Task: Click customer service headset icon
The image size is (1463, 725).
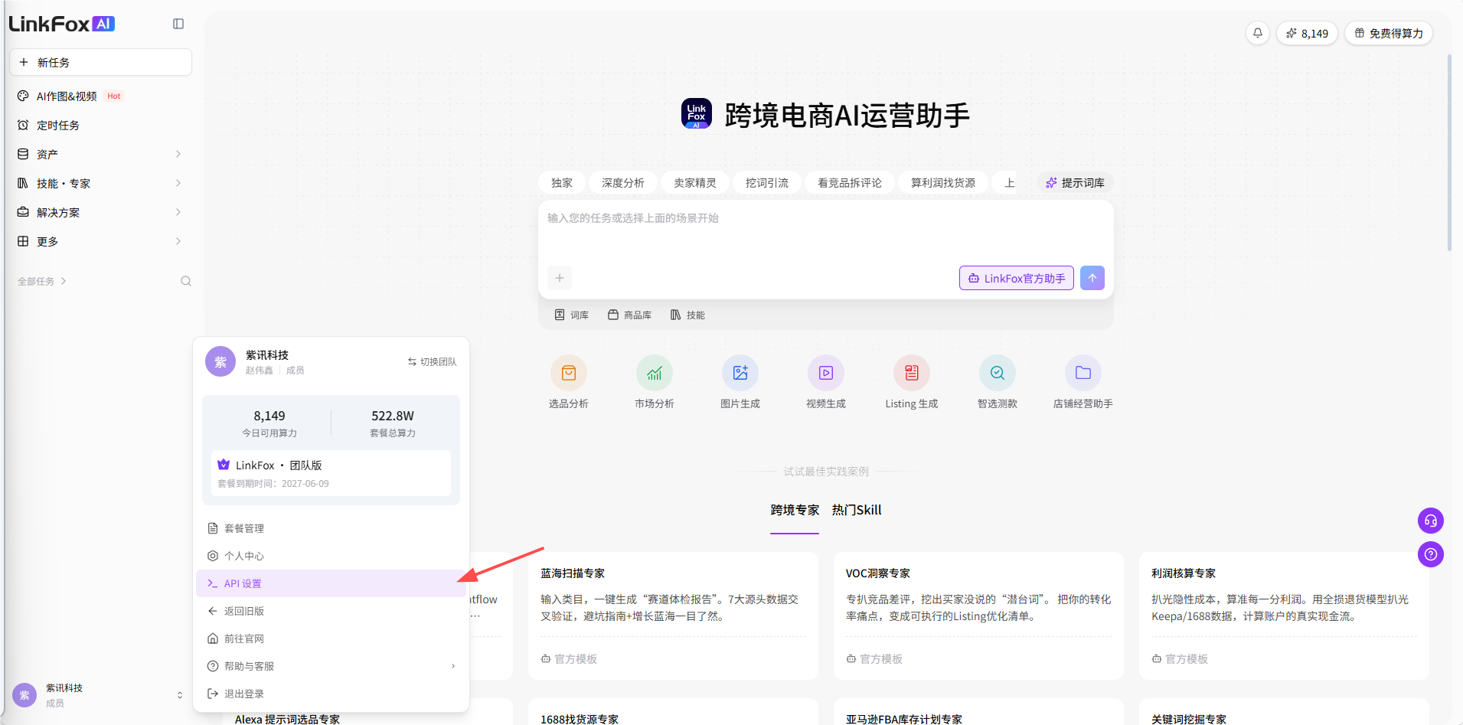Action: click(1431, 521)
